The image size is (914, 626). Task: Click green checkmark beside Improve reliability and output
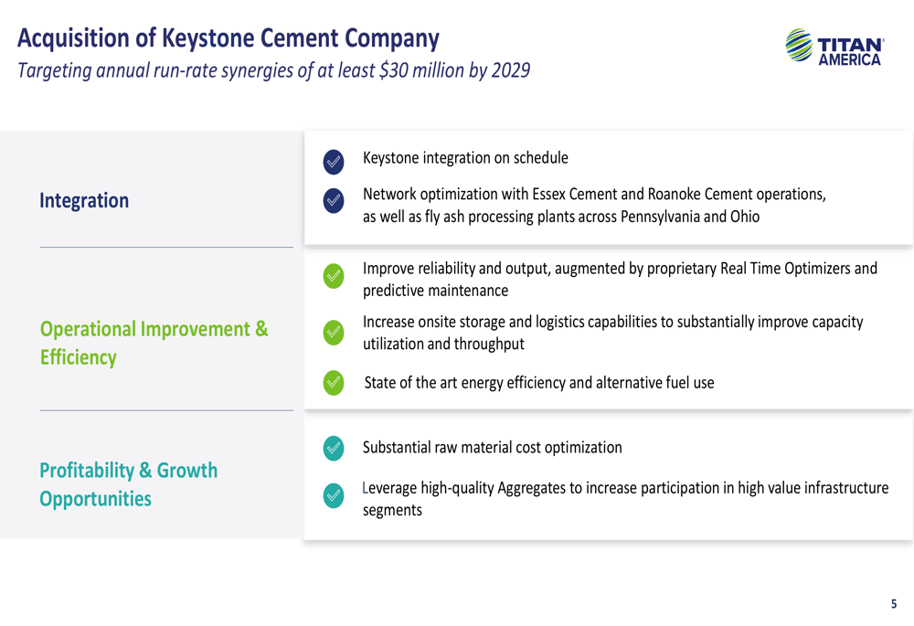tap(334, 276)
